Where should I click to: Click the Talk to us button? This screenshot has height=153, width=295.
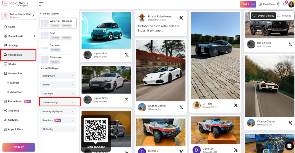248,4
